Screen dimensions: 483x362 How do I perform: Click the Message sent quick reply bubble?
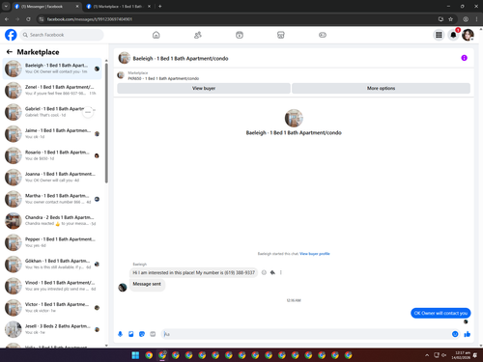(x=147, y=284)
